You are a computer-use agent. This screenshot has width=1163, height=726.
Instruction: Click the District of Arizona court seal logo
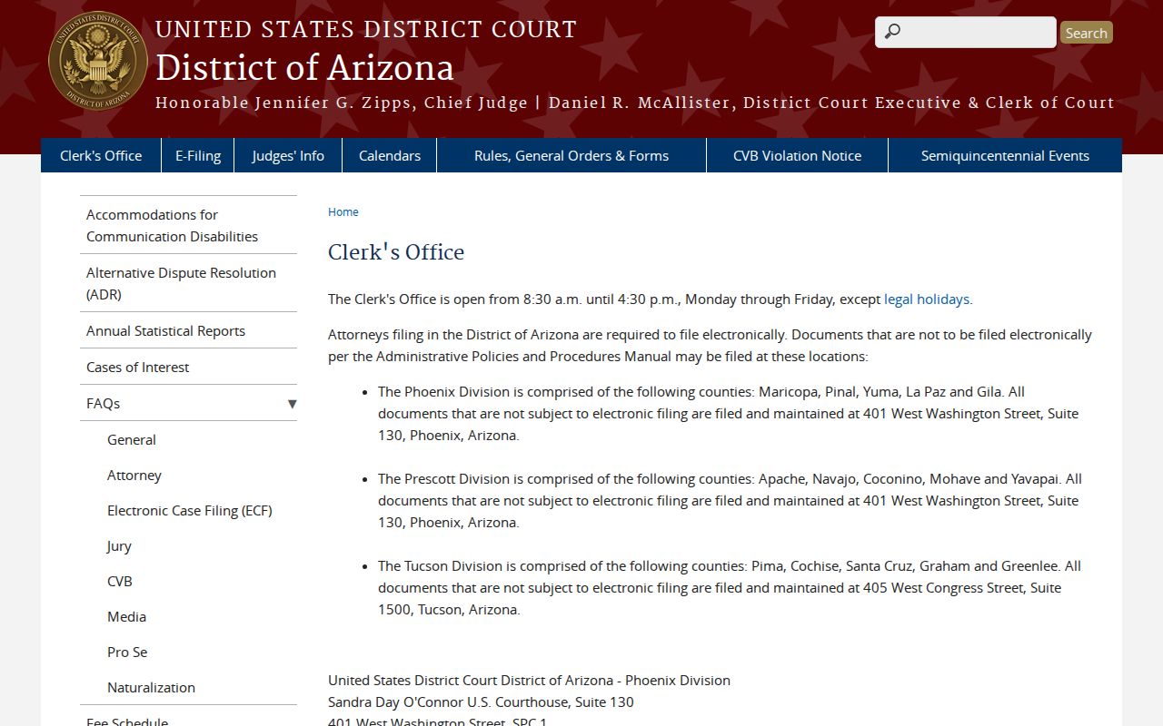(98, 61)
